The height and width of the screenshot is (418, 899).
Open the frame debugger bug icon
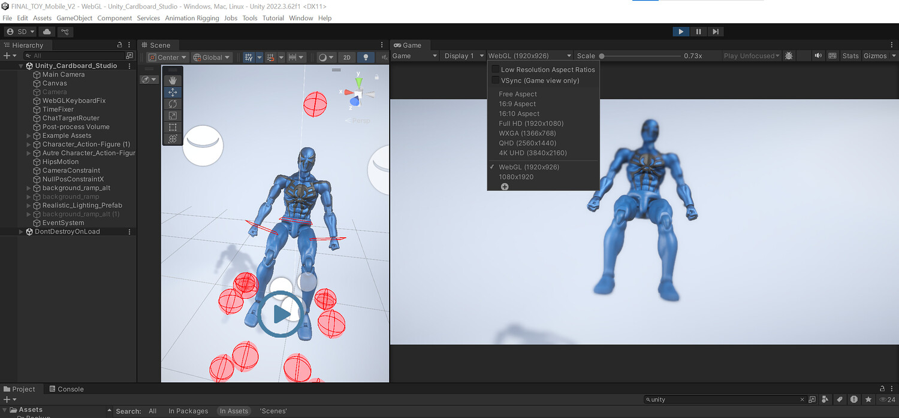coord(789,56)
